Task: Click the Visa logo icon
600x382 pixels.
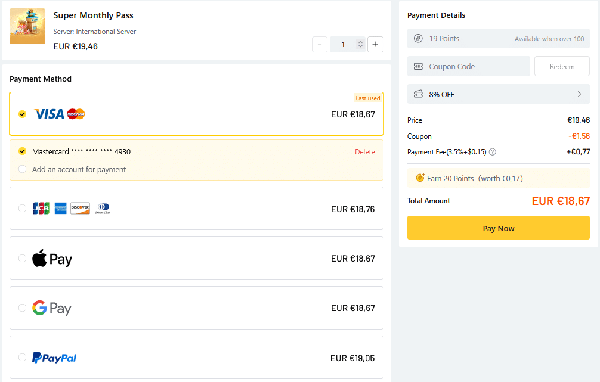Action: 49,114
